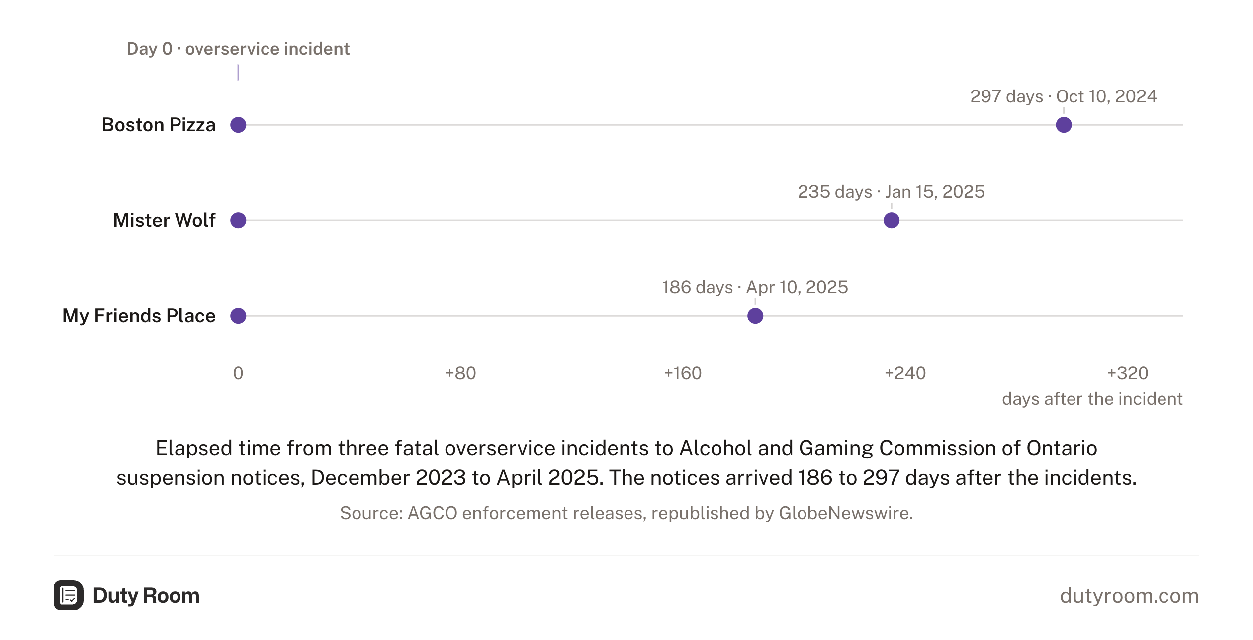Click the Duty Room logo icon
The height and width of the screenshot is (640, 1253).
point(69,595)
